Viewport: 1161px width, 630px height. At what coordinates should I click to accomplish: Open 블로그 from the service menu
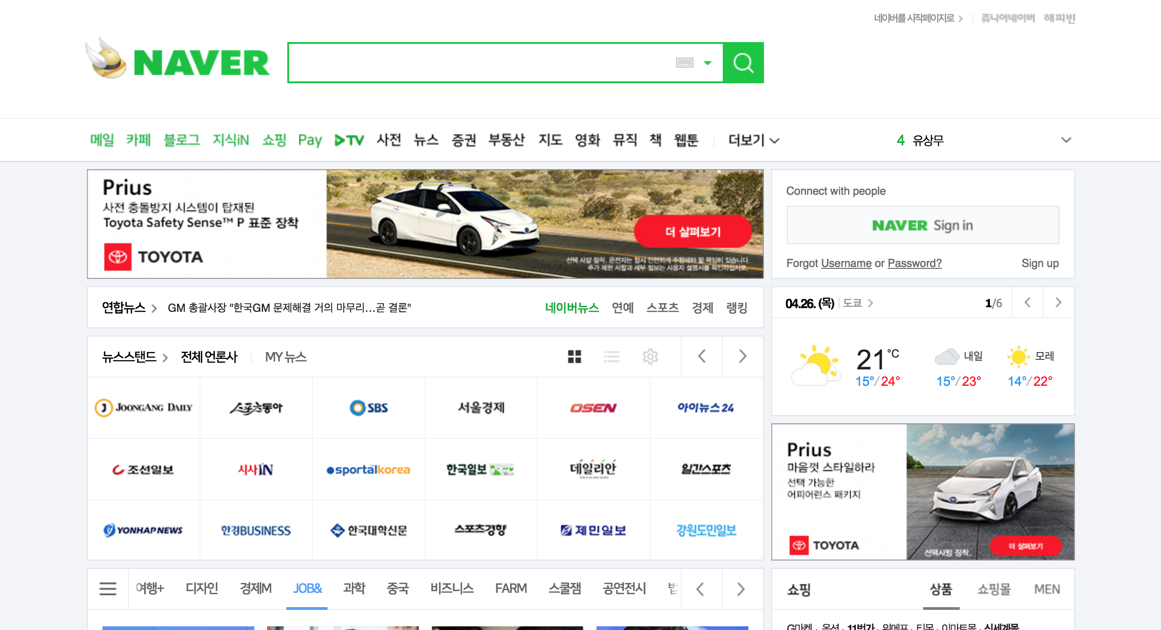click(x=182, y=140)
